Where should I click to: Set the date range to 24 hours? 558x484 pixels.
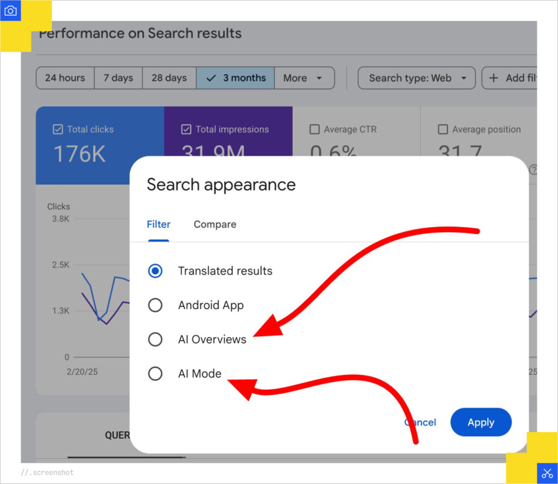pos(65,78)
